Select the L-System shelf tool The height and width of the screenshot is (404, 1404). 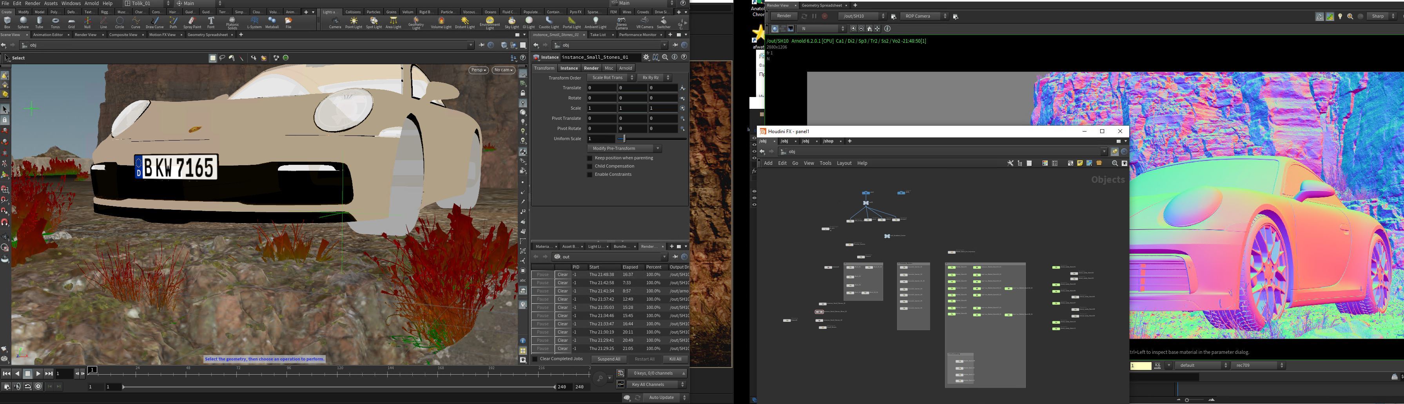[x=254, y=22]
